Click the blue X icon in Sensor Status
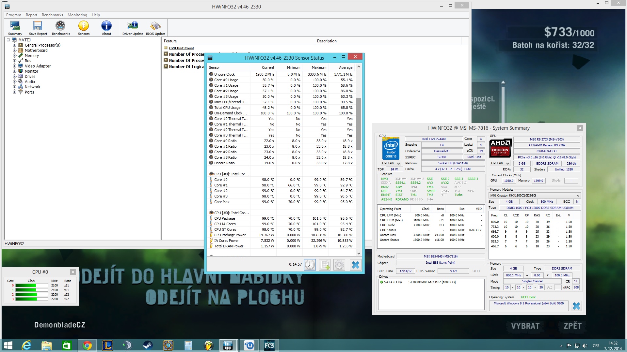The image size is (627, 352). [x=355, y=265]
